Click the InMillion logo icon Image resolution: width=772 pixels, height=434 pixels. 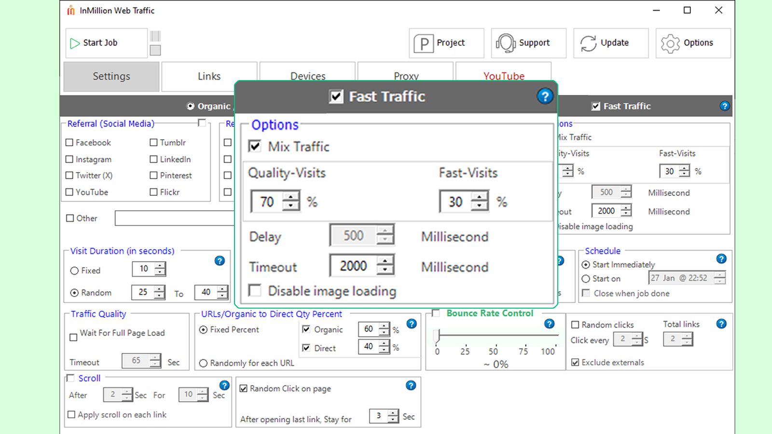71,10
